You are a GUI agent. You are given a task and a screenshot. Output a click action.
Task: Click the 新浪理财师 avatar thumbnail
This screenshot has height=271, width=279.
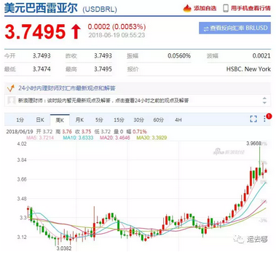tap(12, 100)
